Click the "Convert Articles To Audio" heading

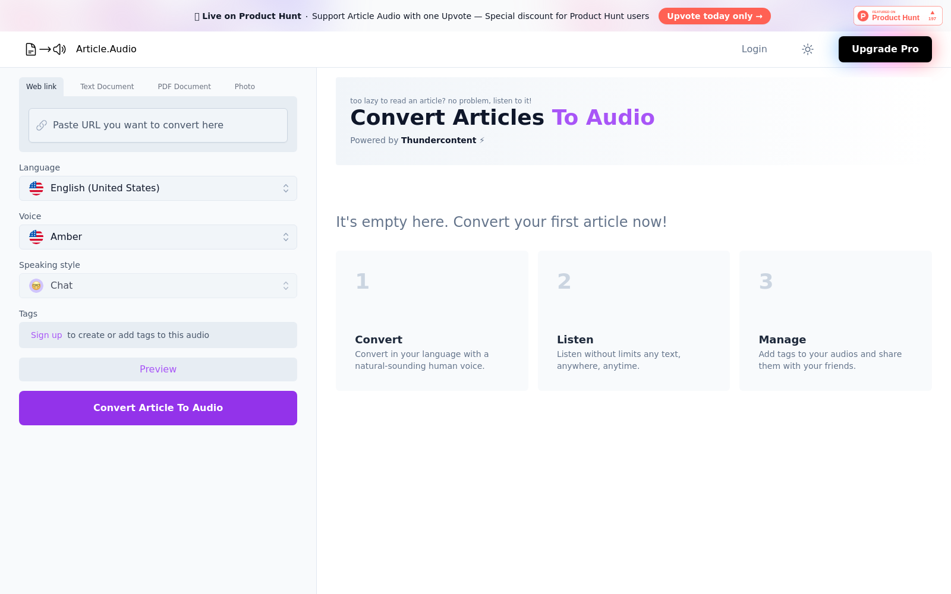coord(502,118)
